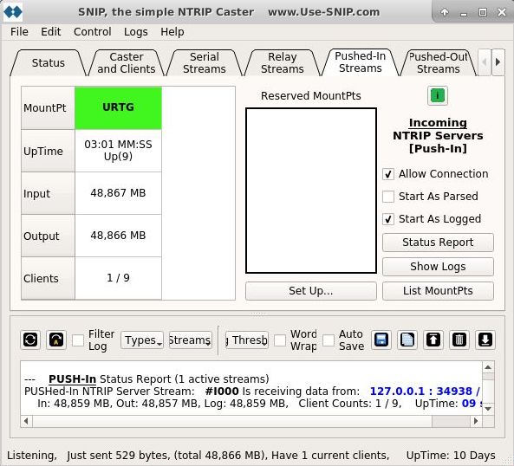Click the PUSH-In heading in the log
The image size is (514, 466).
tap(72, 379)
